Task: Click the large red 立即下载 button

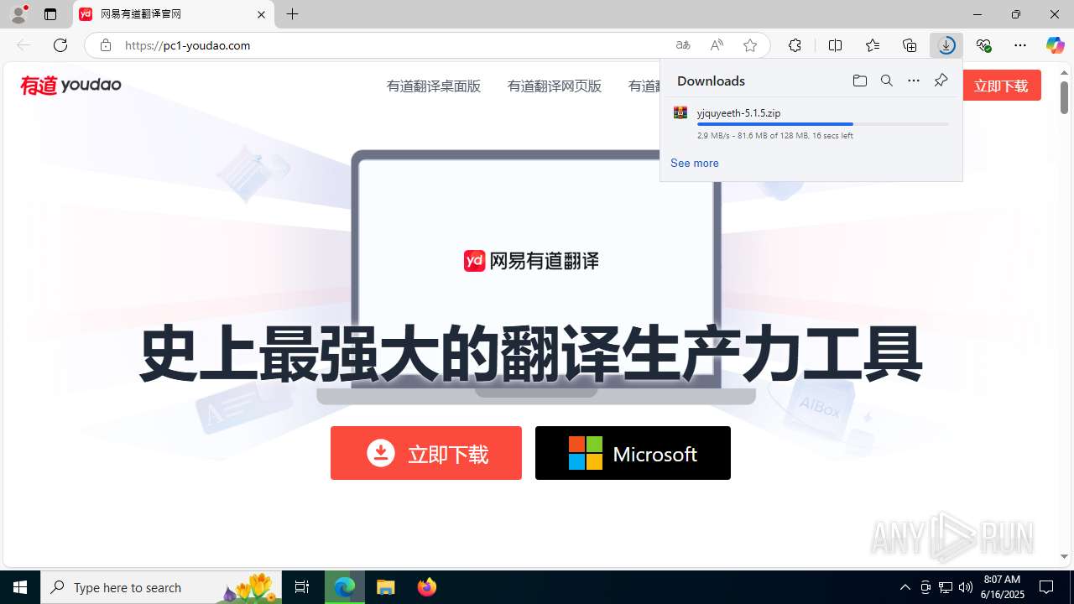Action: coord(426,453)
